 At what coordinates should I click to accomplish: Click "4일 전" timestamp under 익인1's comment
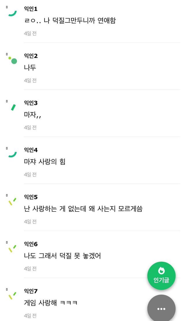click(30, 33)
